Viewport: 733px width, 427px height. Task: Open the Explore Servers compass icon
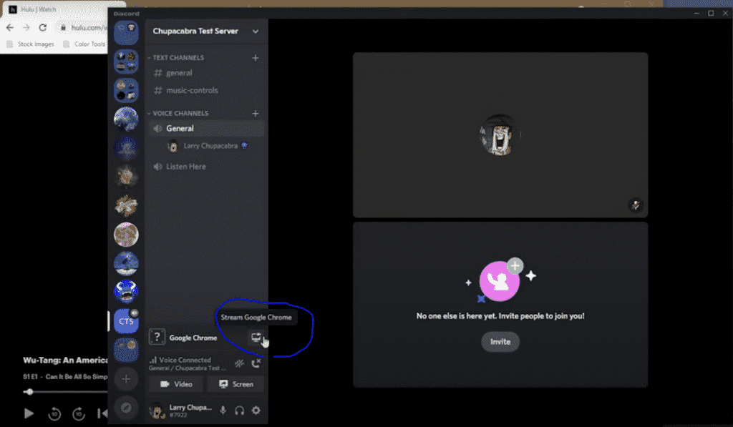126,407
